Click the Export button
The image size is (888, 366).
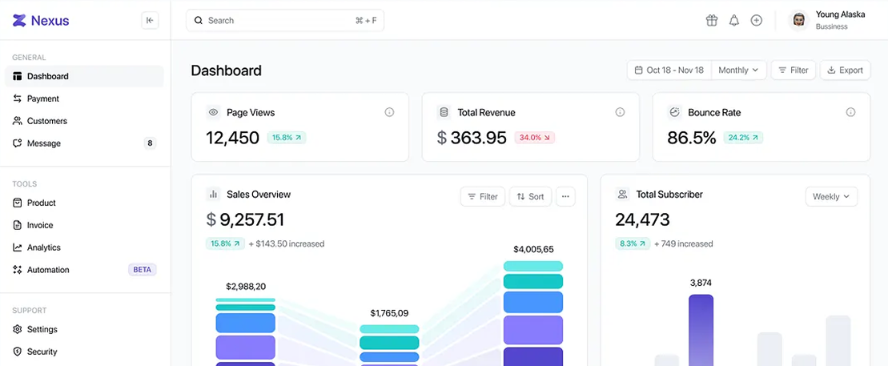845,70
